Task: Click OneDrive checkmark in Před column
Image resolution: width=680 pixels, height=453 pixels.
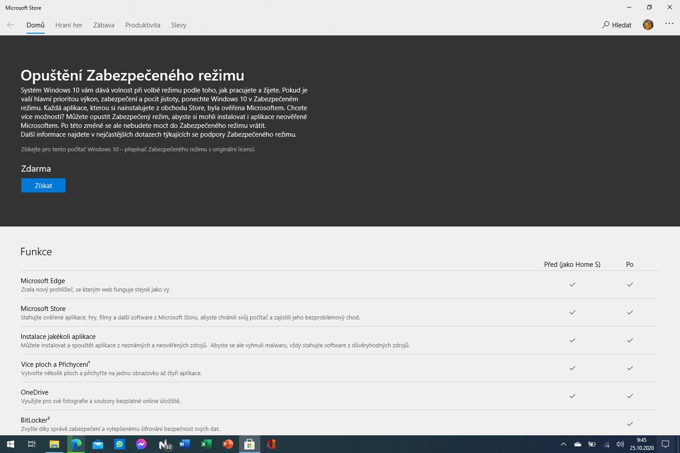Action: pos(572,396)
